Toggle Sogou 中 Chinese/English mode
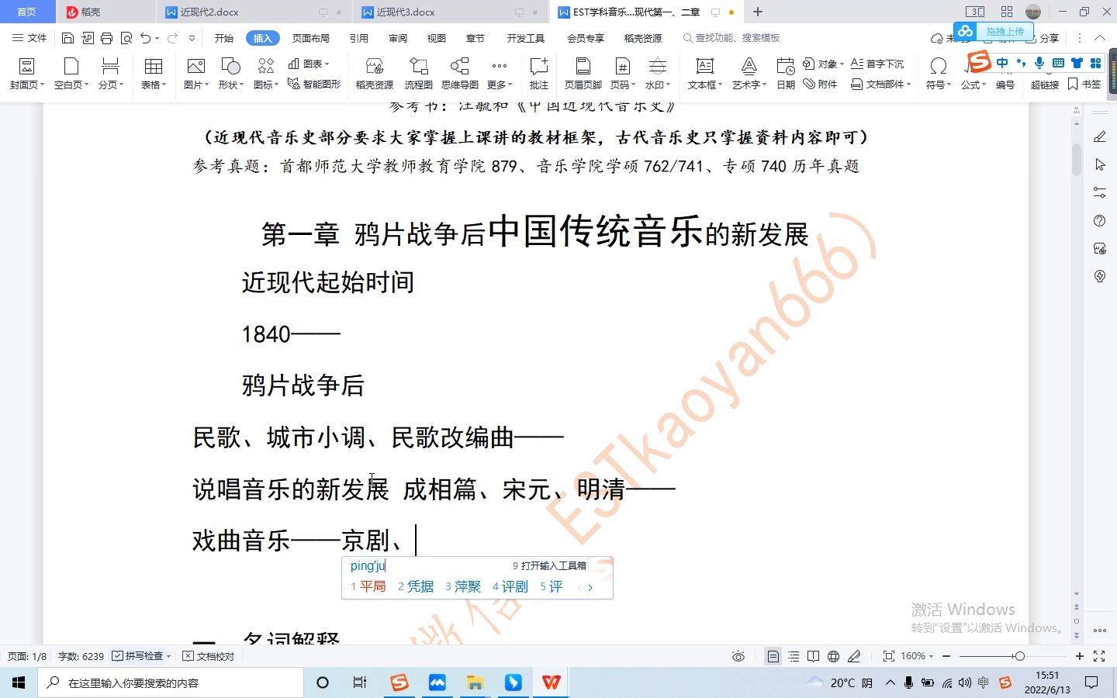 [x=1002, y=63]
